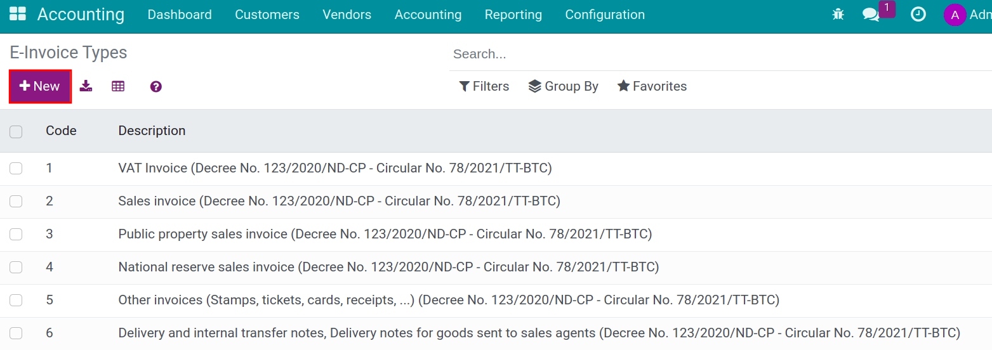This screenshot has height=350, width=992.
Task: Expand the Favorites dropdown
Action: 652,86
